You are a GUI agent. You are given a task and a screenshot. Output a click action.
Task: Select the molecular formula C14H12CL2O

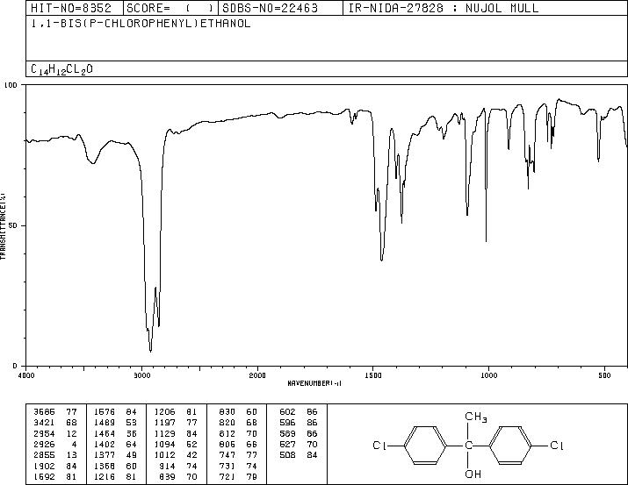pyautogui.click(x=61, y=69)
